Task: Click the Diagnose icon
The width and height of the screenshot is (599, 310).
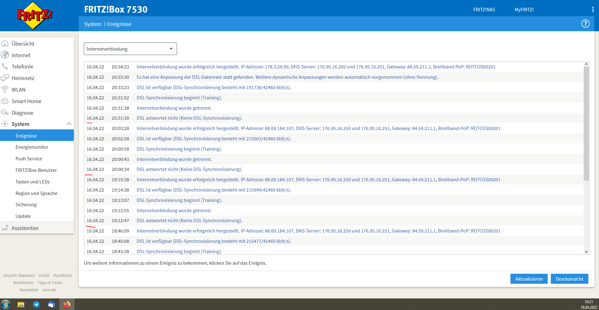Action: (x=5, y=112)
